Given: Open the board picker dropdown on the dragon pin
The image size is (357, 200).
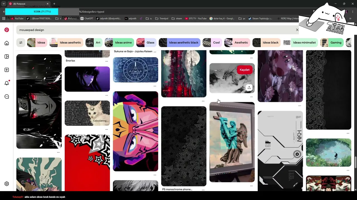Looking at the screenshot, I should coord(217,70).
